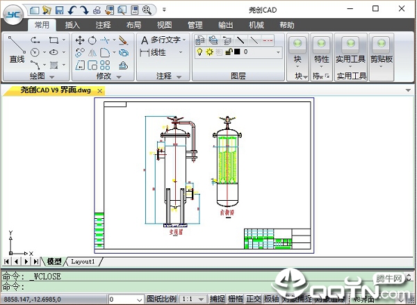
Task: Activate the Mirror tool
Action: (x=92, y=53)
